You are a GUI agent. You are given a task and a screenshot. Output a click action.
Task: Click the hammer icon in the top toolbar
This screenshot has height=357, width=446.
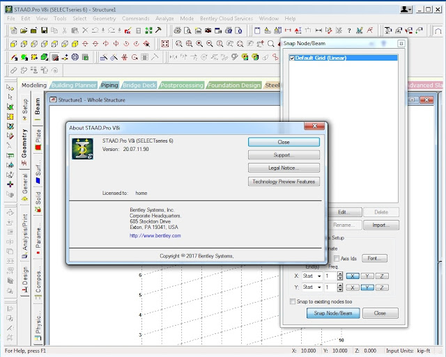coord(158,30)
